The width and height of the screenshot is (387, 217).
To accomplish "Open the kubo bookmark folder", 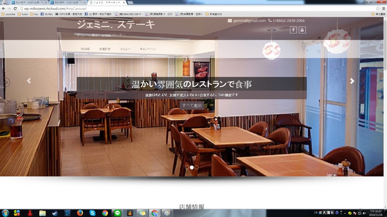I will (23, 14).
